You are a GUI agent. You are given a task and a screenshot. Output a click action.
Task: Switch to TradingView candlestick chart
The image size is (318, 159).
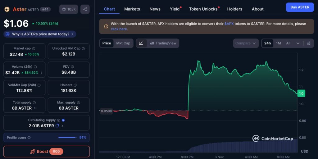click(x=163, y=43)
